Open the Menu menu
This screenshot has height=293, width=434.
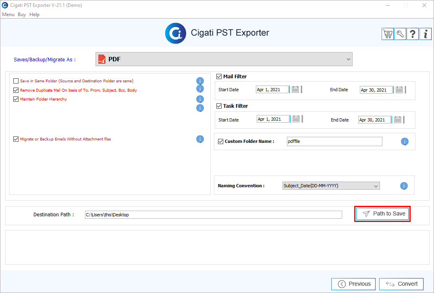[x=8, y=15]
